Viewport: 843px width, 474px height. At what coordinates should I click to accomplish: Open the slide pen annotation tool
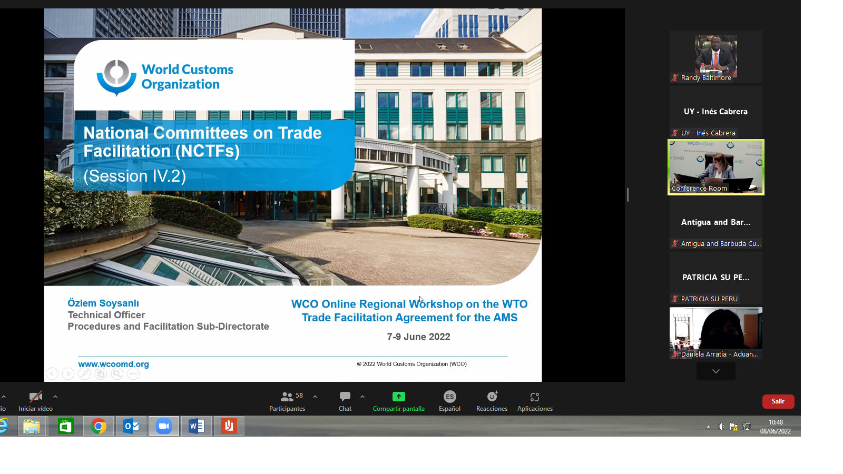click(85, 374)
